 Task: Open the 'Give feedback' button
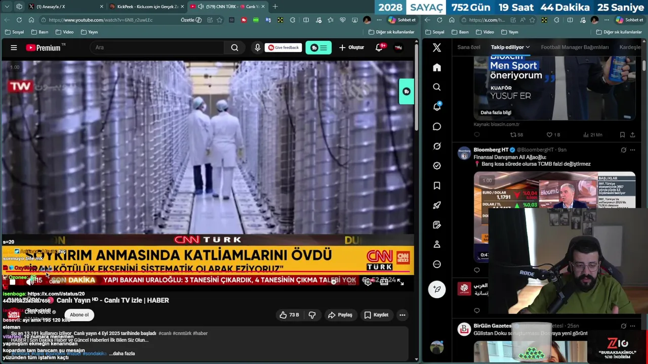[283, 48]
